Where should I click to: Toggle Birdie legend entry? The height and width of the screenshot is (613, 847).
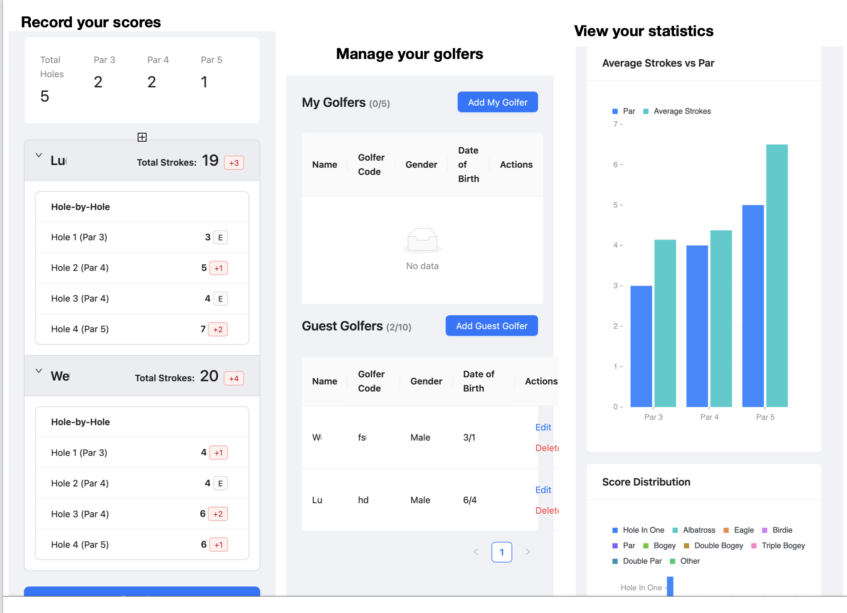[x=777, y=530]
